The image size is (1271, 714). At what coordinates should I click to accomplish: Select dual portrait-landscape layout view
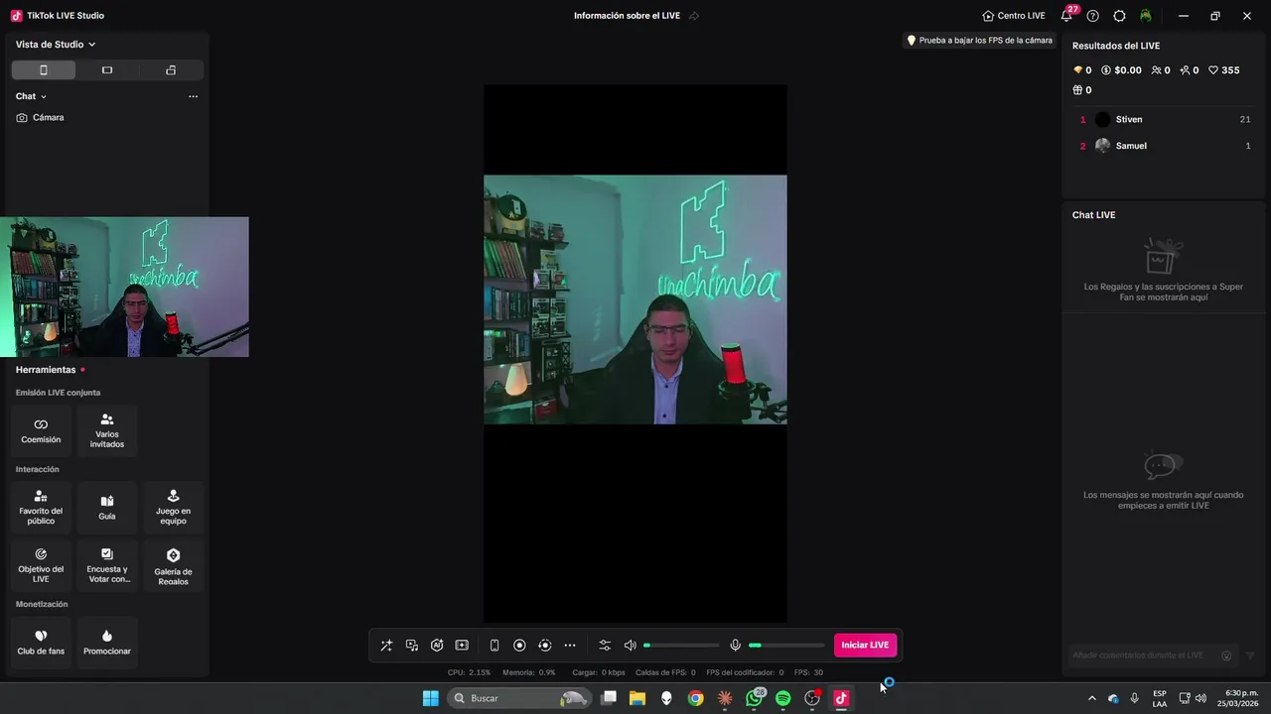point(171,70)
